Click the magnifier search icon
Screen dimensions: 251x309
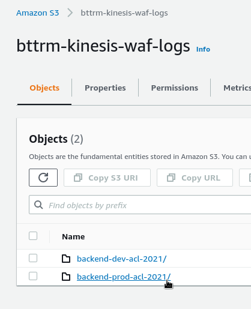[38, 205]
